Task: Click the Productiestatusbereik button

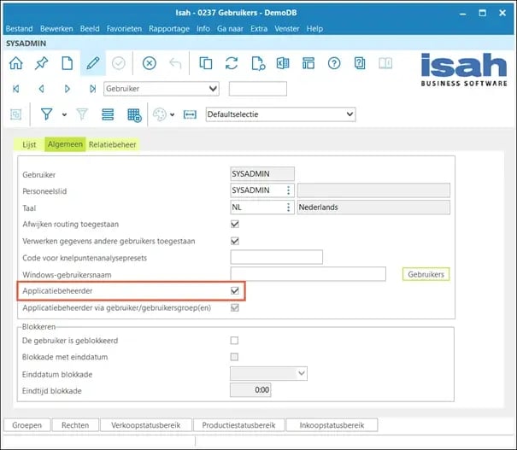Action: pos(238,425)
